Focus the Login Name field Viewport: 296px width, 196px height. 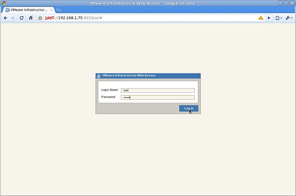point(158,90)
